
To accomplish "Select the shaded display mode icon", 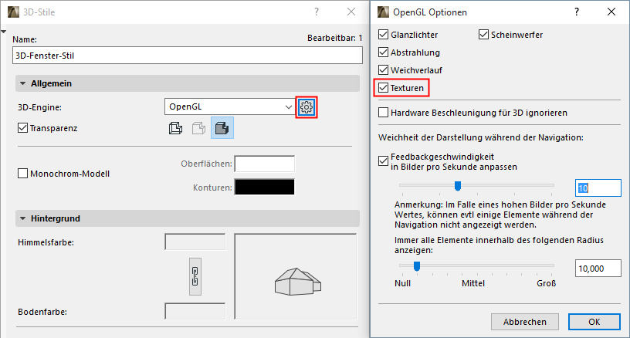I will point(222,129).
